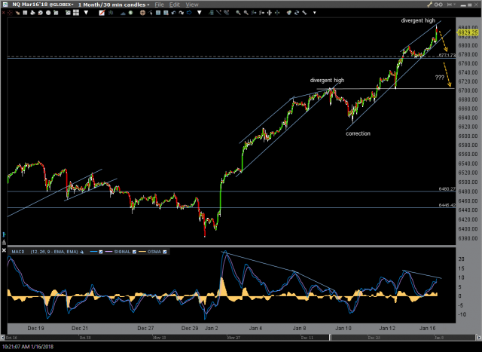The image size is (482, 352).
Task: Toggle the OSMA histogram checkbox
Action: pyautogui.click(x=165, y=252)
